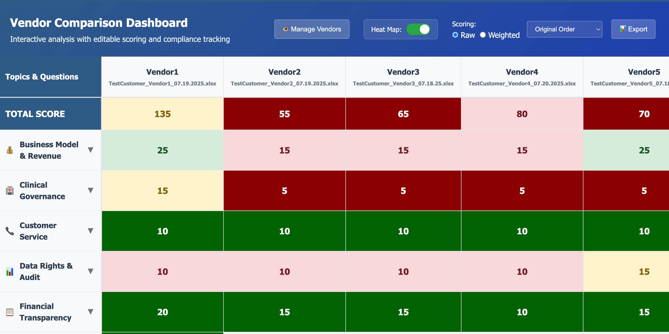Screen dimensions: 669x334
Task: Click the hospital Clinical Governance icon
Action: (x=10, y=191)
